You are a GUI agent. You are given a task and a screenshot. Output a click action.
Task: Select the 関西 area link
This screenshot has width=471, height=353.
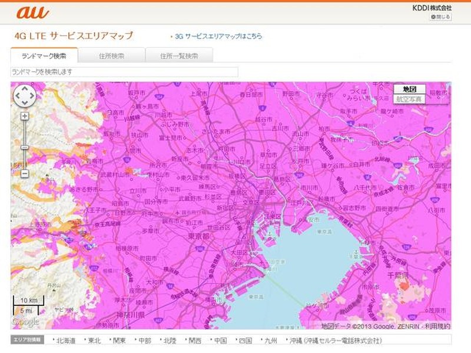coord(195,341)
